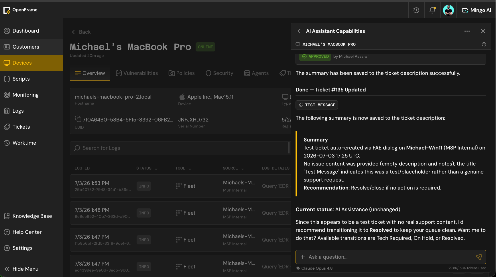496x277 pixels.
Task: Open the 7/3/26 1:53 PM log row
Action: pos(180,186)
